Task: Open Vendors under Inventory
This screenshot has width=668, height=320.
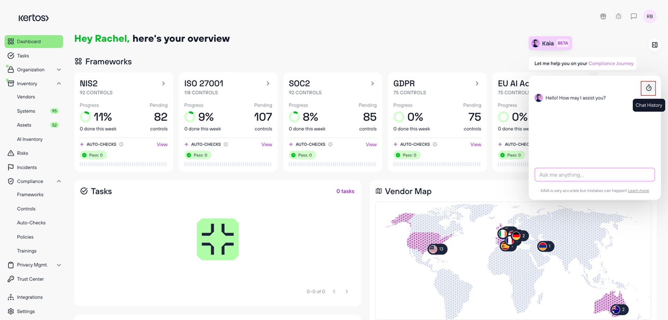Action: tap(26, 97)
